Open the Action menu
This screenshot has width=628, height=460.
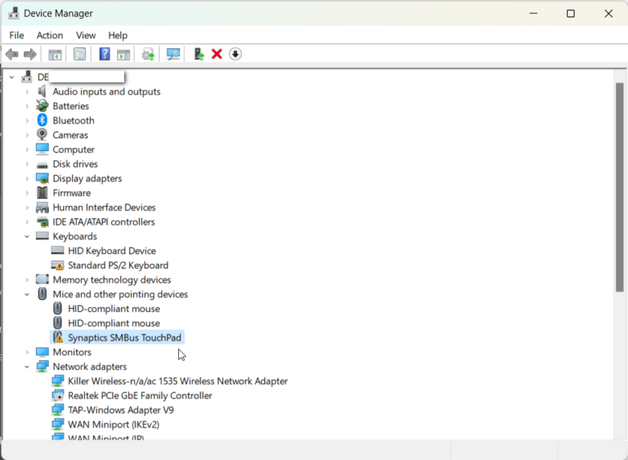click(x=49, y=35)
